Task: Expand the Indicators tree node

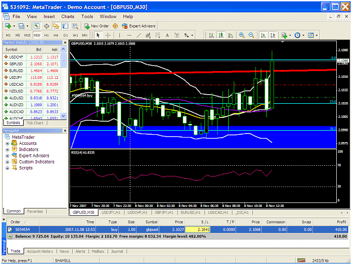Action: 7,149
